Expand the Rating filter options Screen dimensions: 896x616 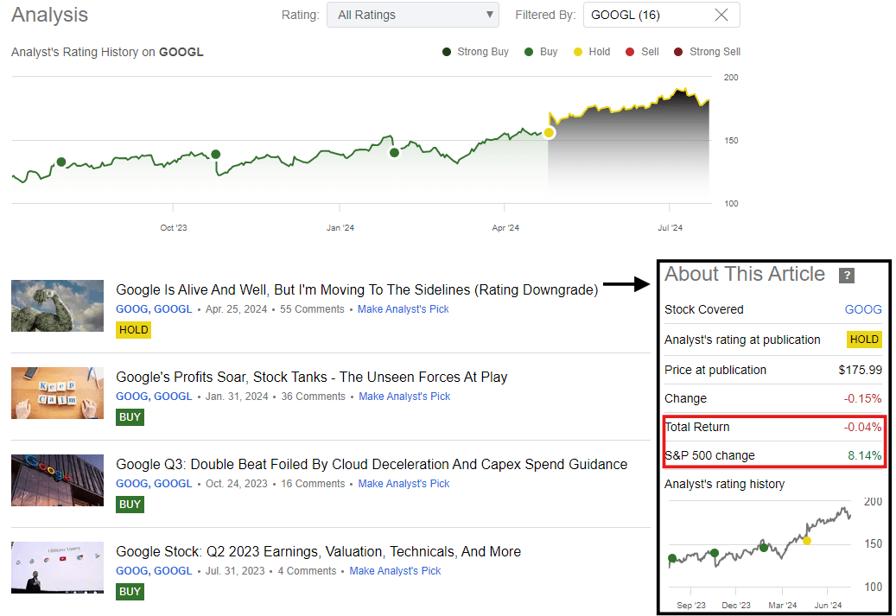coord(491,15)
